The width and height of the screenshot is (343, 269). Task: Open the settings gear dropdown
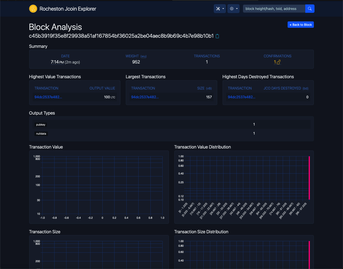tap(234, 9)
